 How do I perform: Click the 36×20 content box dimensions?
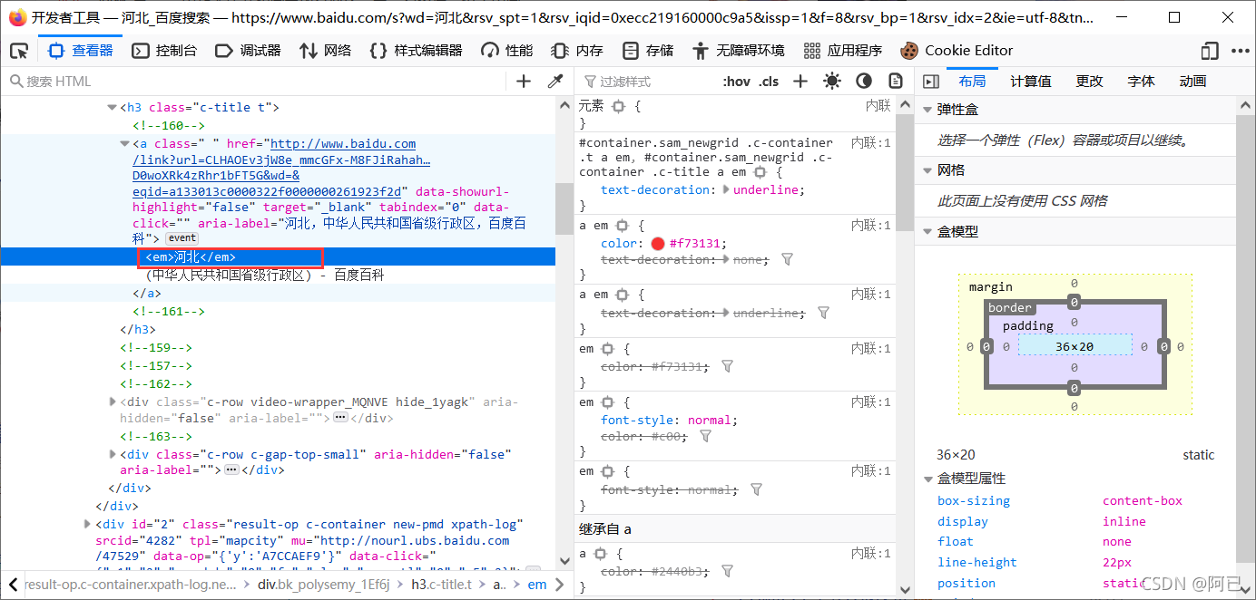1074,346
